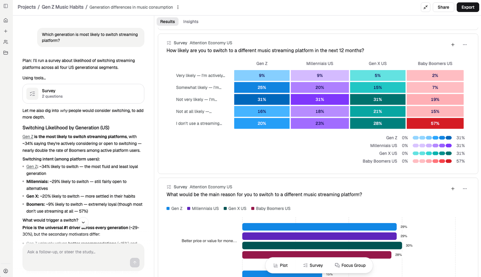Click the plus icon in left sidebar
The height and width of the screenshot is (277, 481).
click(x=5, y=31)
